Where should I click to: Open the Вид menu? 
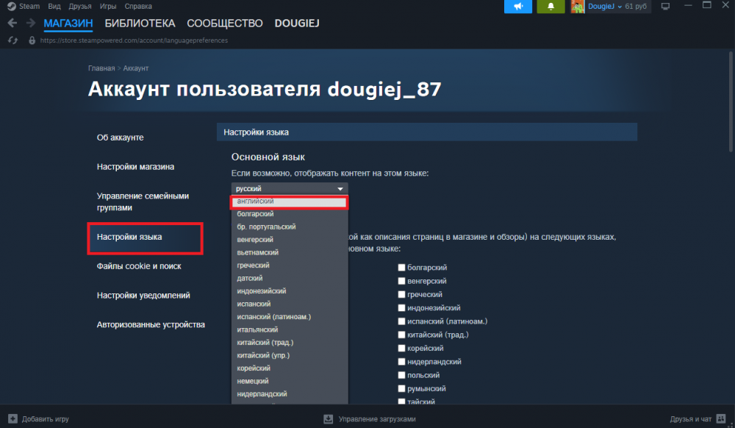(x=54, y=6)
